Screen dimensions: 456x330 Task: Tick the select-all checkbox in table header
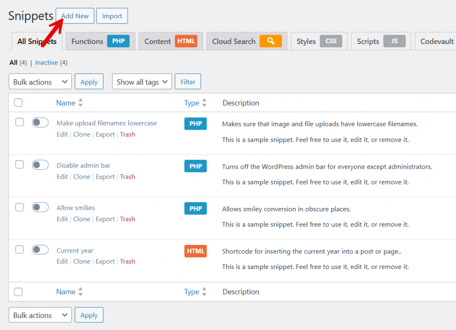tap(18, 103)
